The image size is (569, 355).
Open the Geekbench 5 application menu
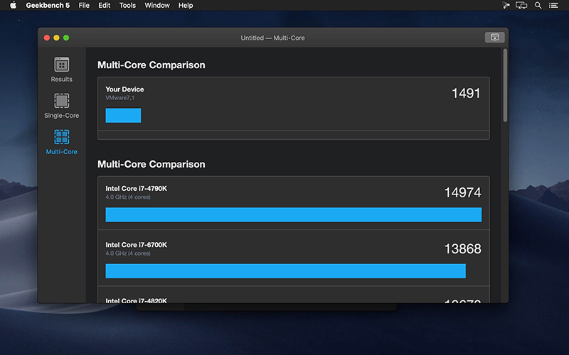(x=48, y=6)
